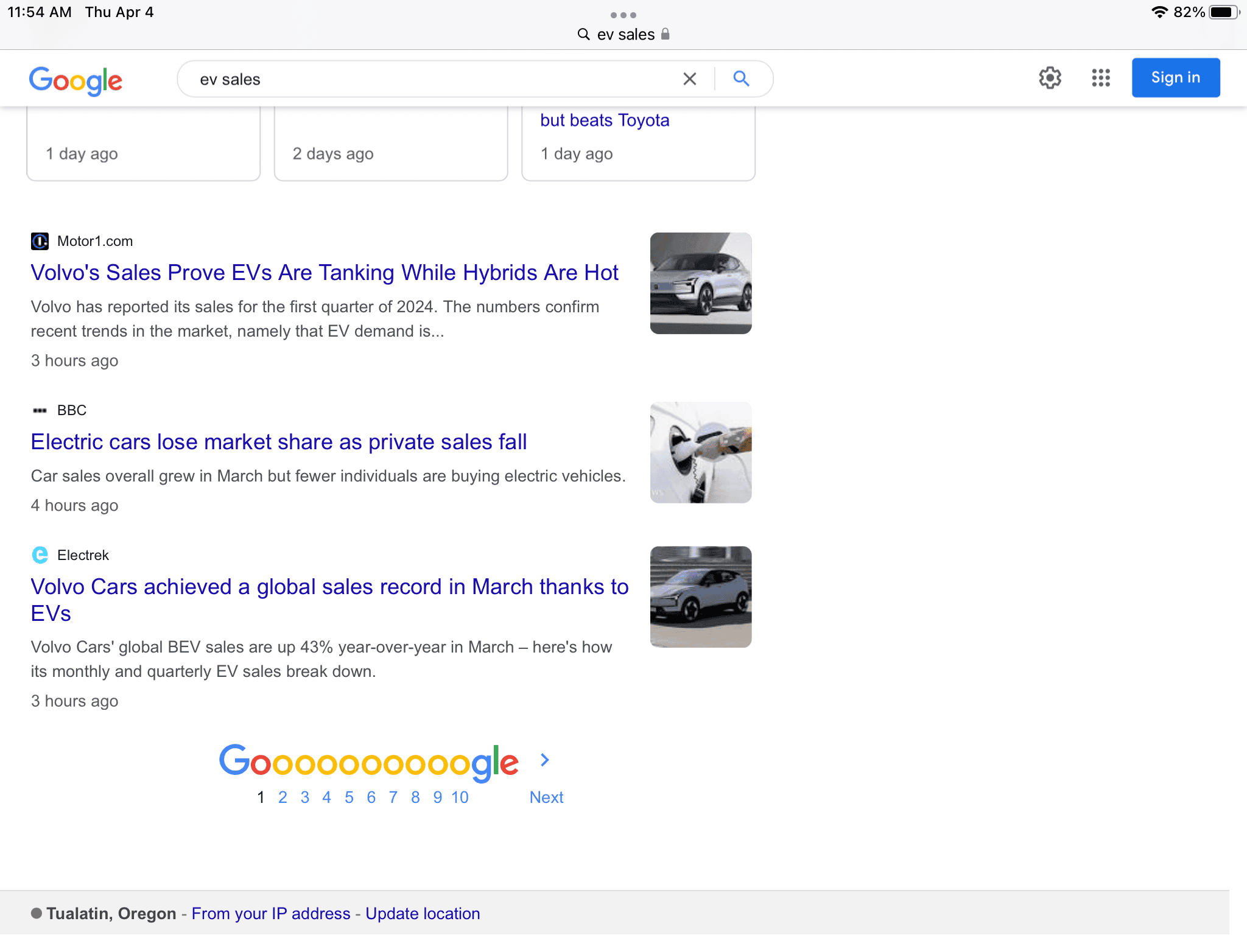Go to results page 8
This screenshot has height=935, width=1247.
[x=415, y=797]
